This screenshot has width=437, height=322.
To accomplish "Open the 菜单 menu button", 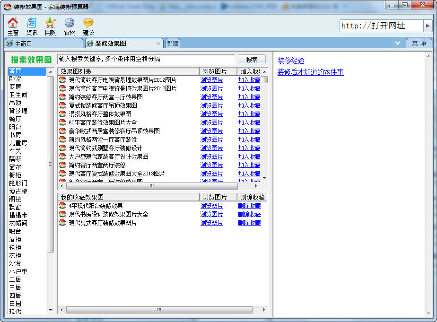I will point(419,43).
